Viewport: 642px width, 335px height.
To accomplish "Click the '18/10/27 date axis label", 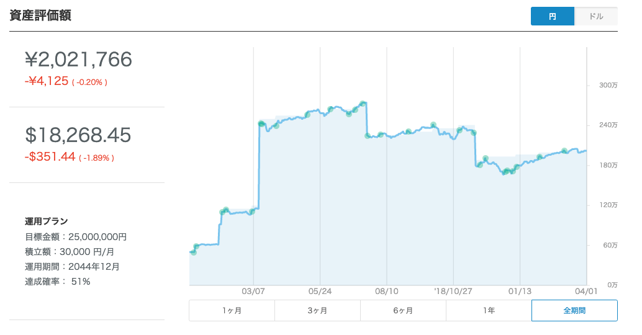I will pos(453,290).
